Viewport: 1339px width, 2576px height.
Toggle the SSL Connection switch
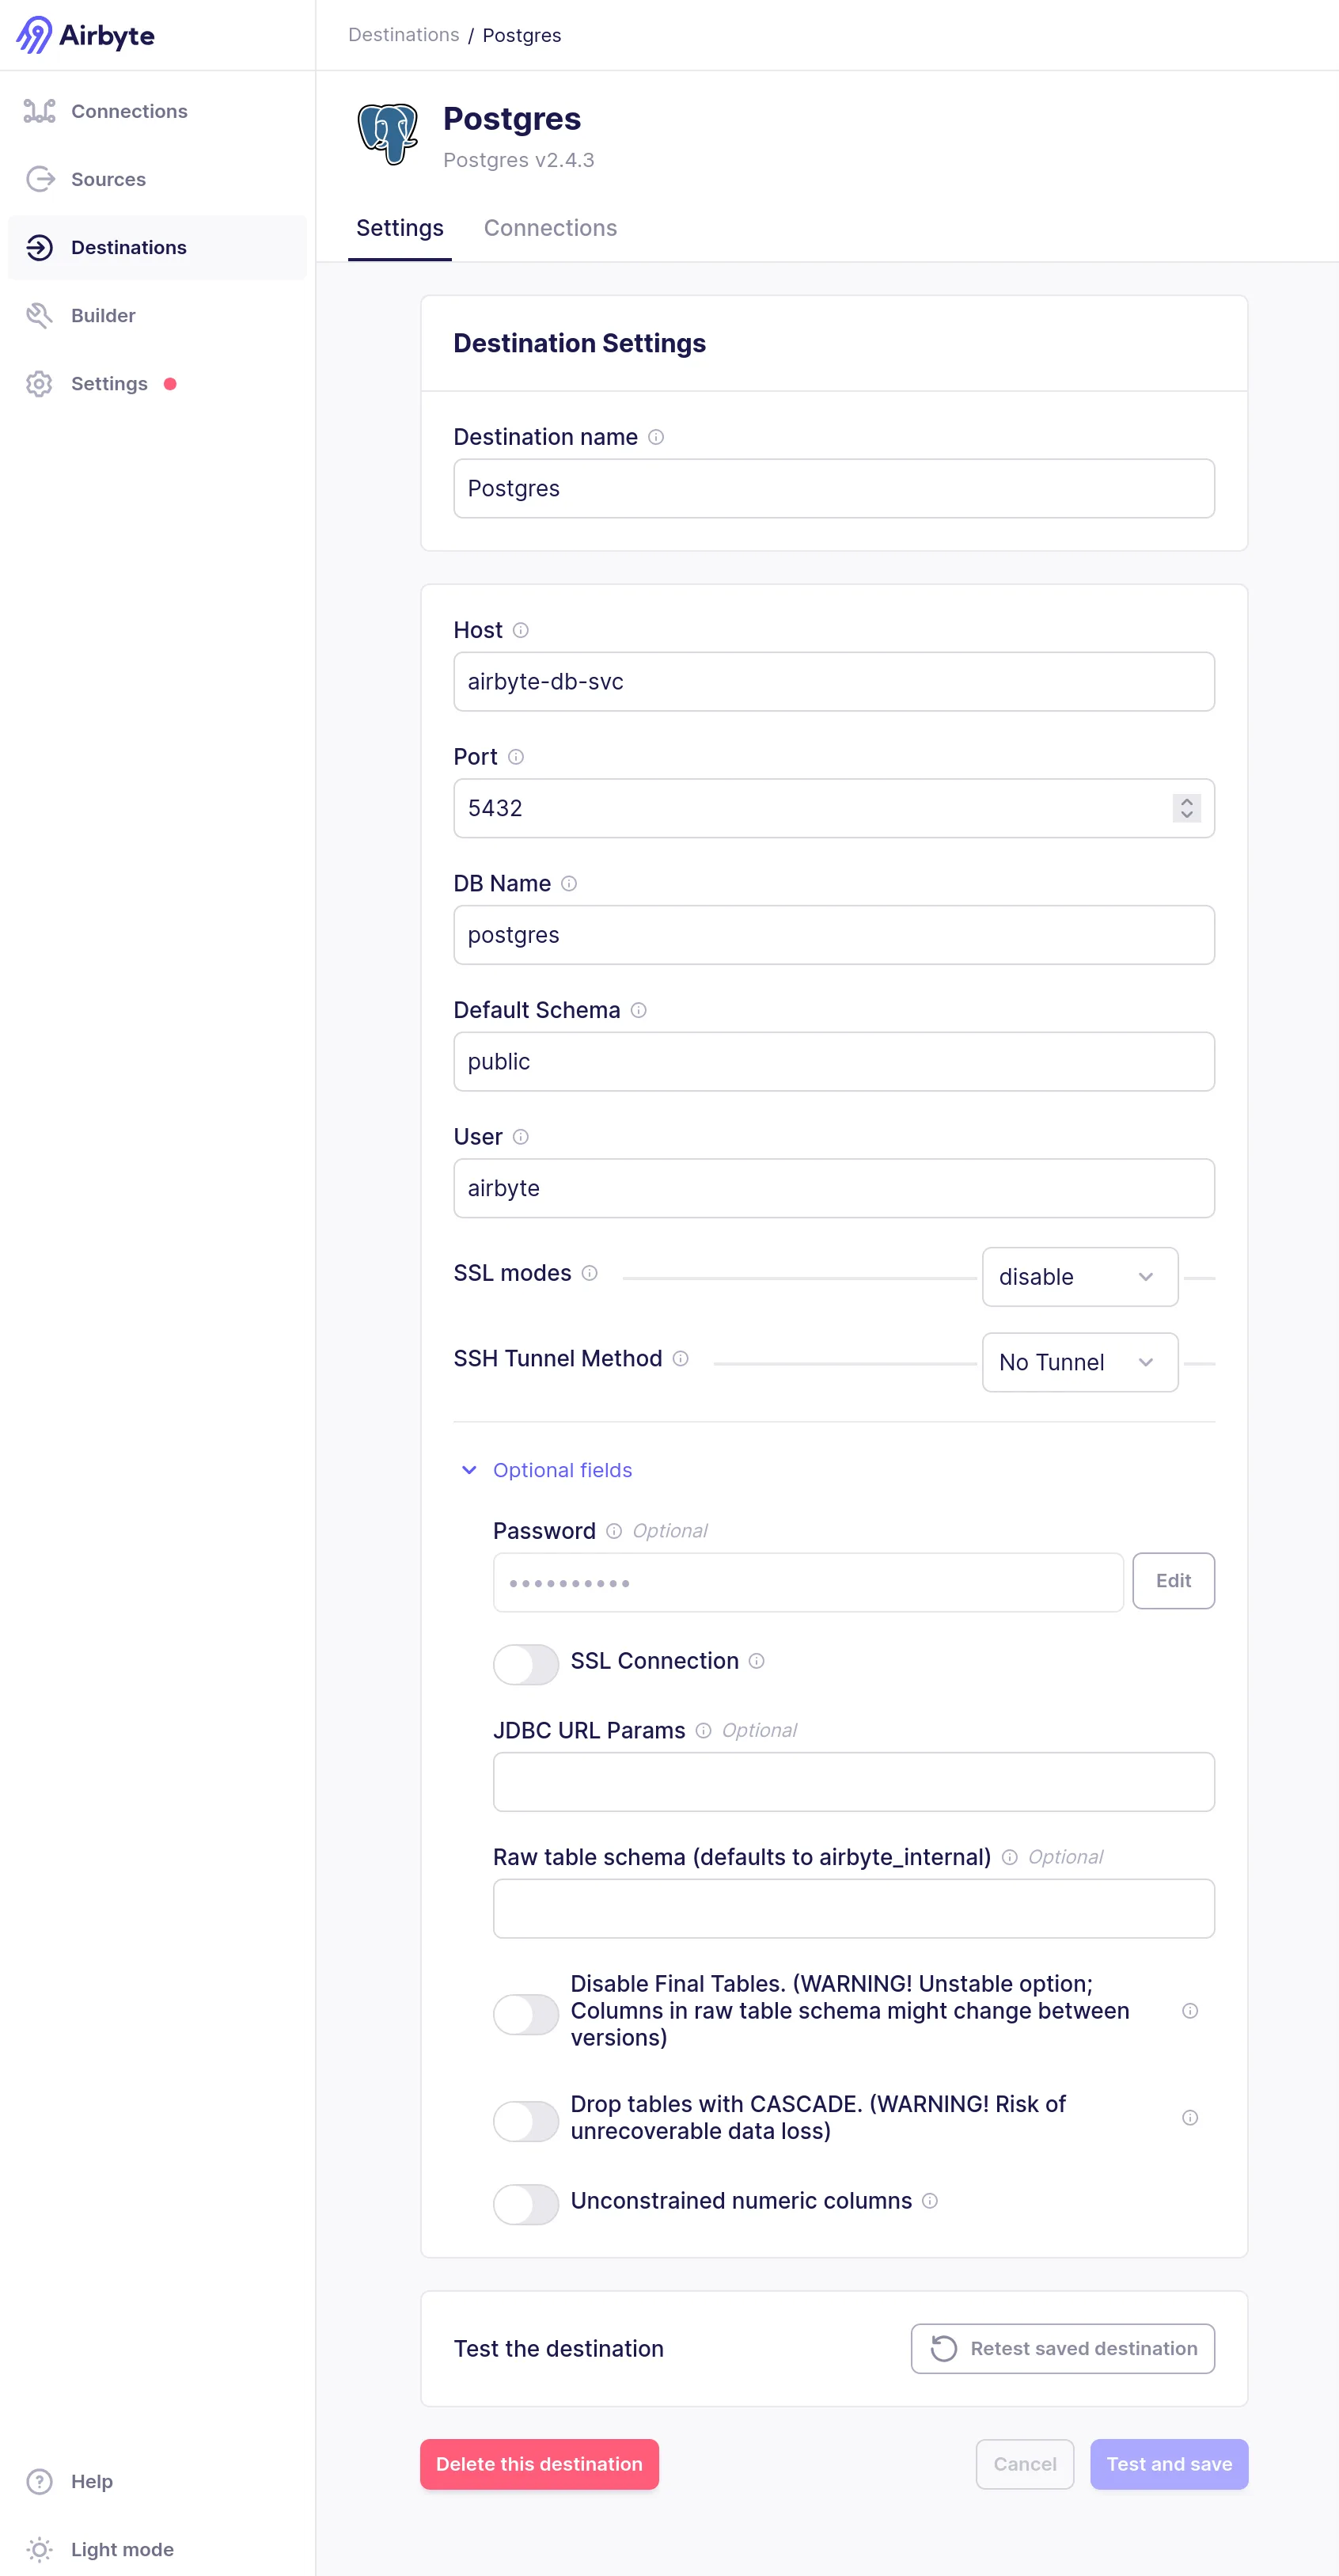[x=525, y=1664]
